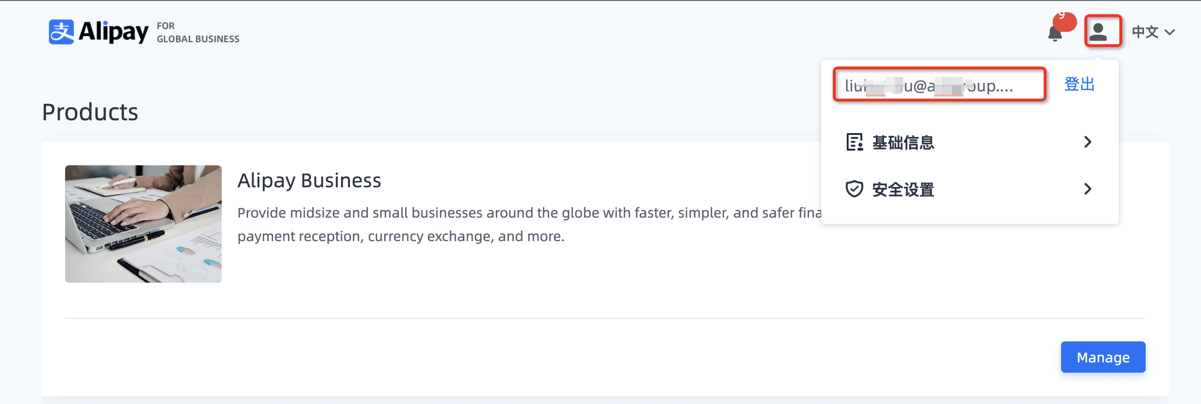
Task: Expand the 基础信息 chevron arrow
Action: pyautogui.click(x=1087, y=142)
